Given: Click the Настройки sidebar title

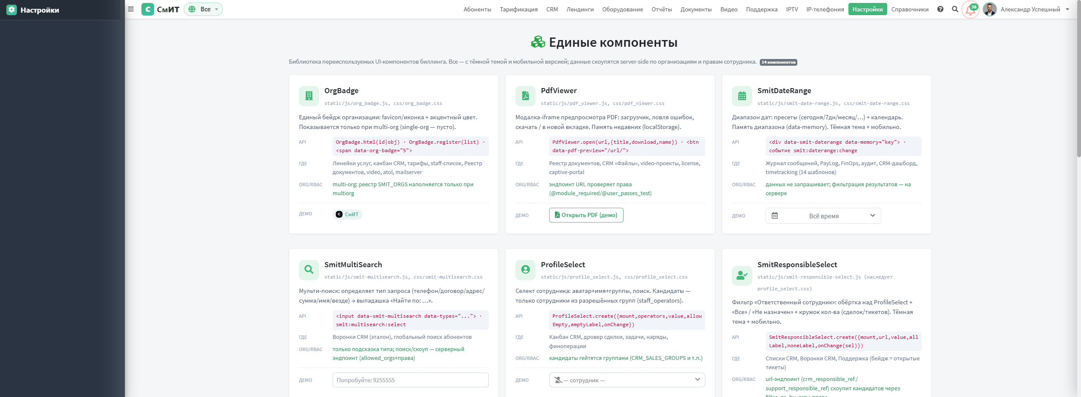Looking at the screenshot, I should (40, 10).
